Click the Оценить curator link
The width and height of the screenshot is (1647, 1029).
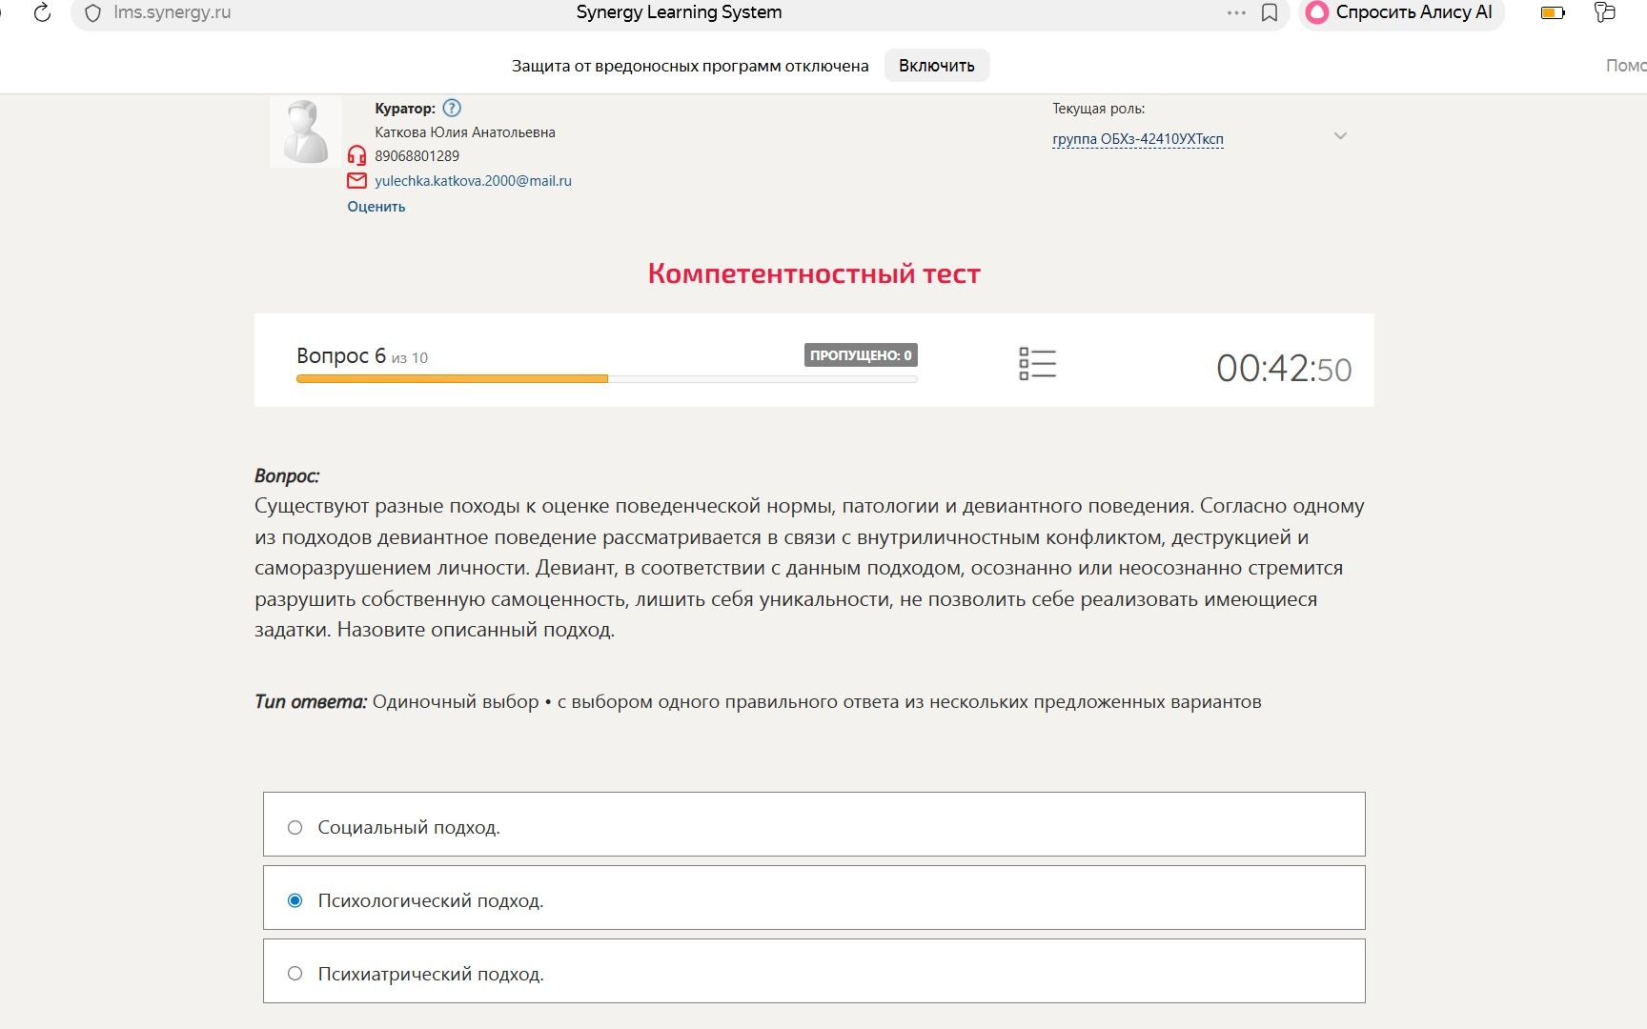click(376, 207)
